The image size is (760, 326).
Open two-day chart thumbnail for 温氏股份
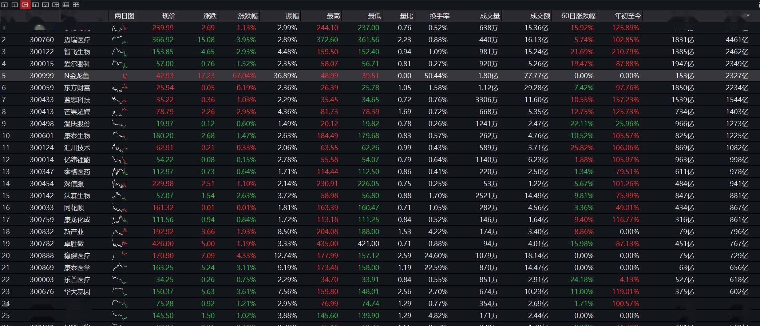120,124
